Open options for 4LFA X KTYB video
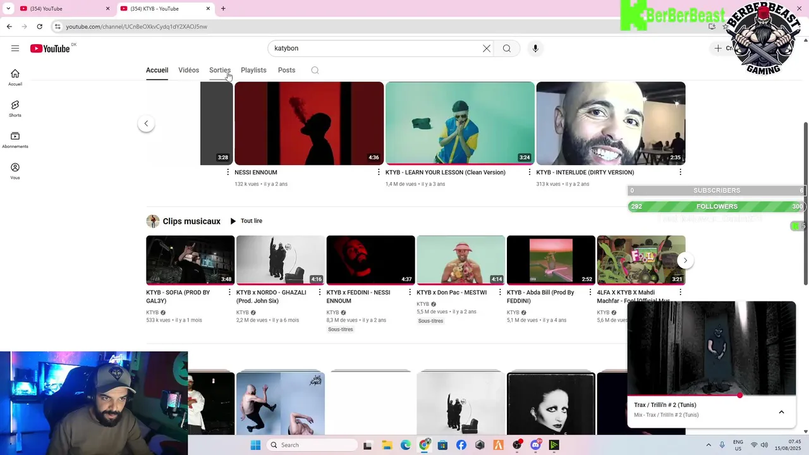809x455 pixels. point(680,292)
